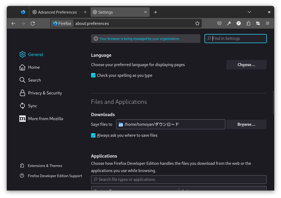The image size is (281, 198).
Task: Click Browse… for download folder
Action: [246, 124]
